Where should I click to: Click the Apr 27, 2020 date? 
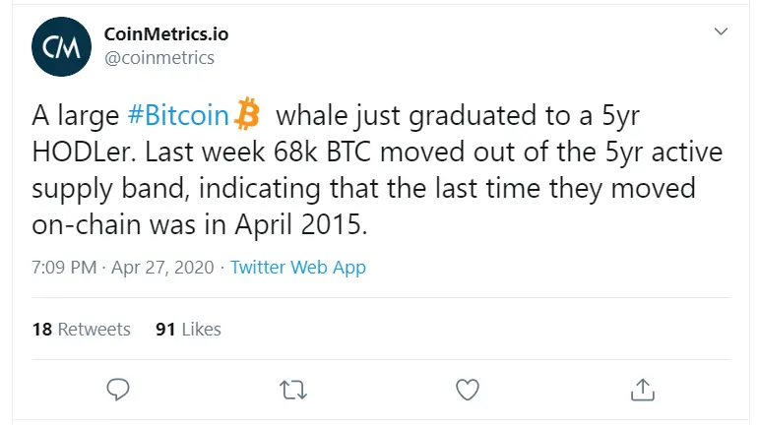coord(162,267)
